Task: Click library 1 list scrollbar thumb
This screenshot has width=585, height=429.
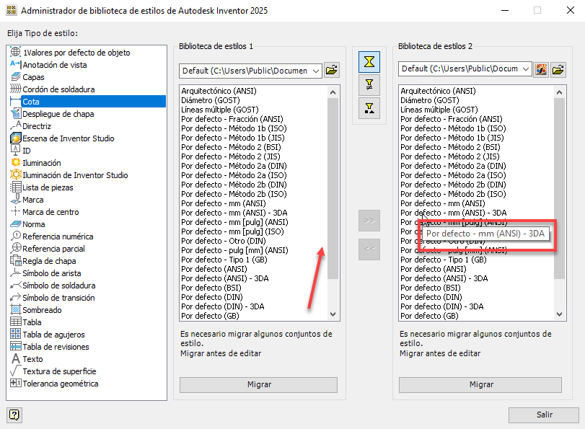Action: click(333, 188)
